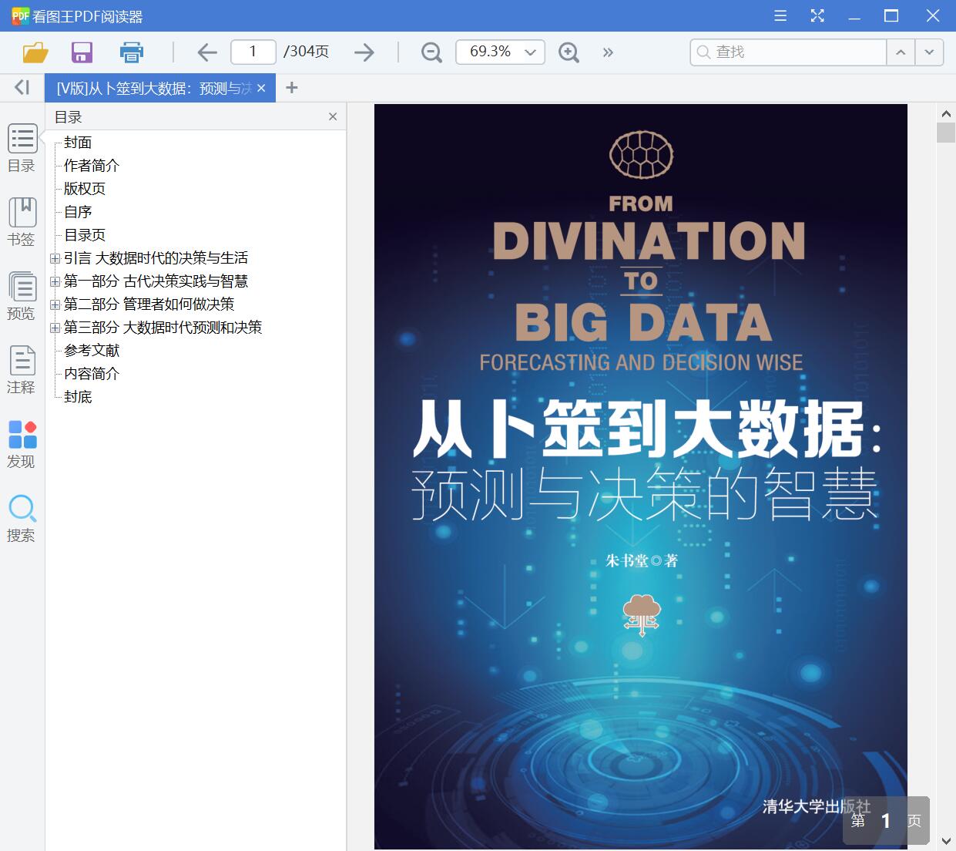The height and width of the screenshot is (851, 956).
Task: Zoom in using the plus magnifier icon
Action: point(569,52)
